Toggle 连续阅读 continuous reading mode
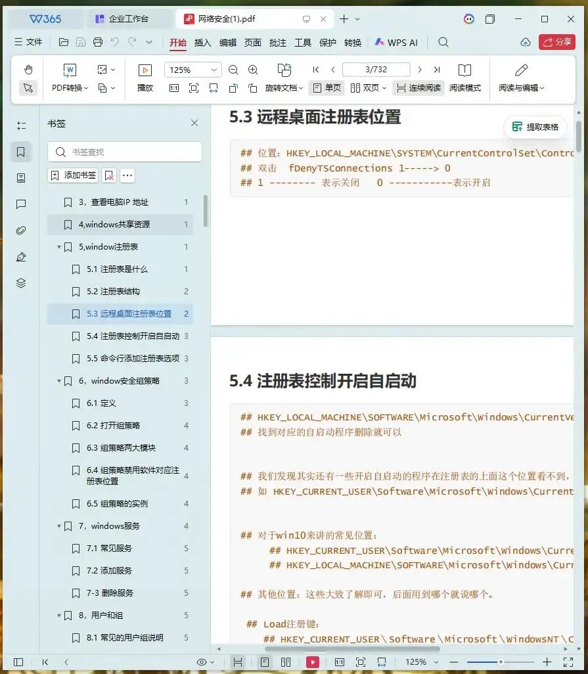Screen dimensions: 588x674 pos(418,87)
